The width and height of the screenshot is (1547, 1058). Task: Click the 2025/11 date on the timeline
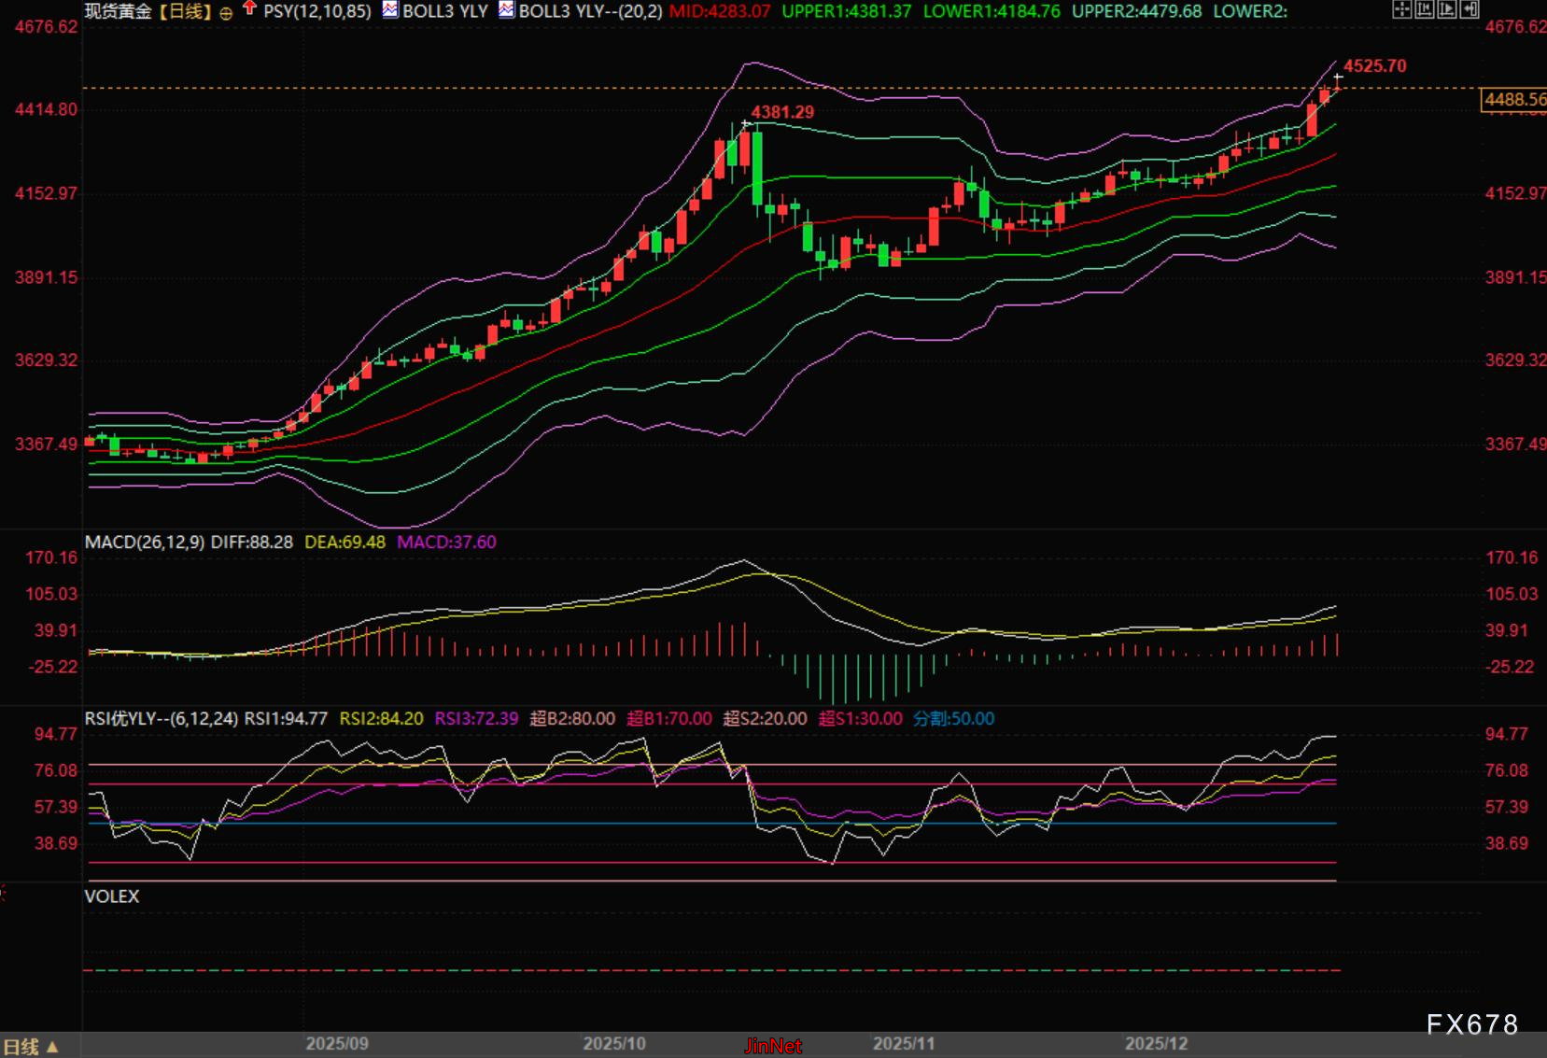click(903, 1044)
